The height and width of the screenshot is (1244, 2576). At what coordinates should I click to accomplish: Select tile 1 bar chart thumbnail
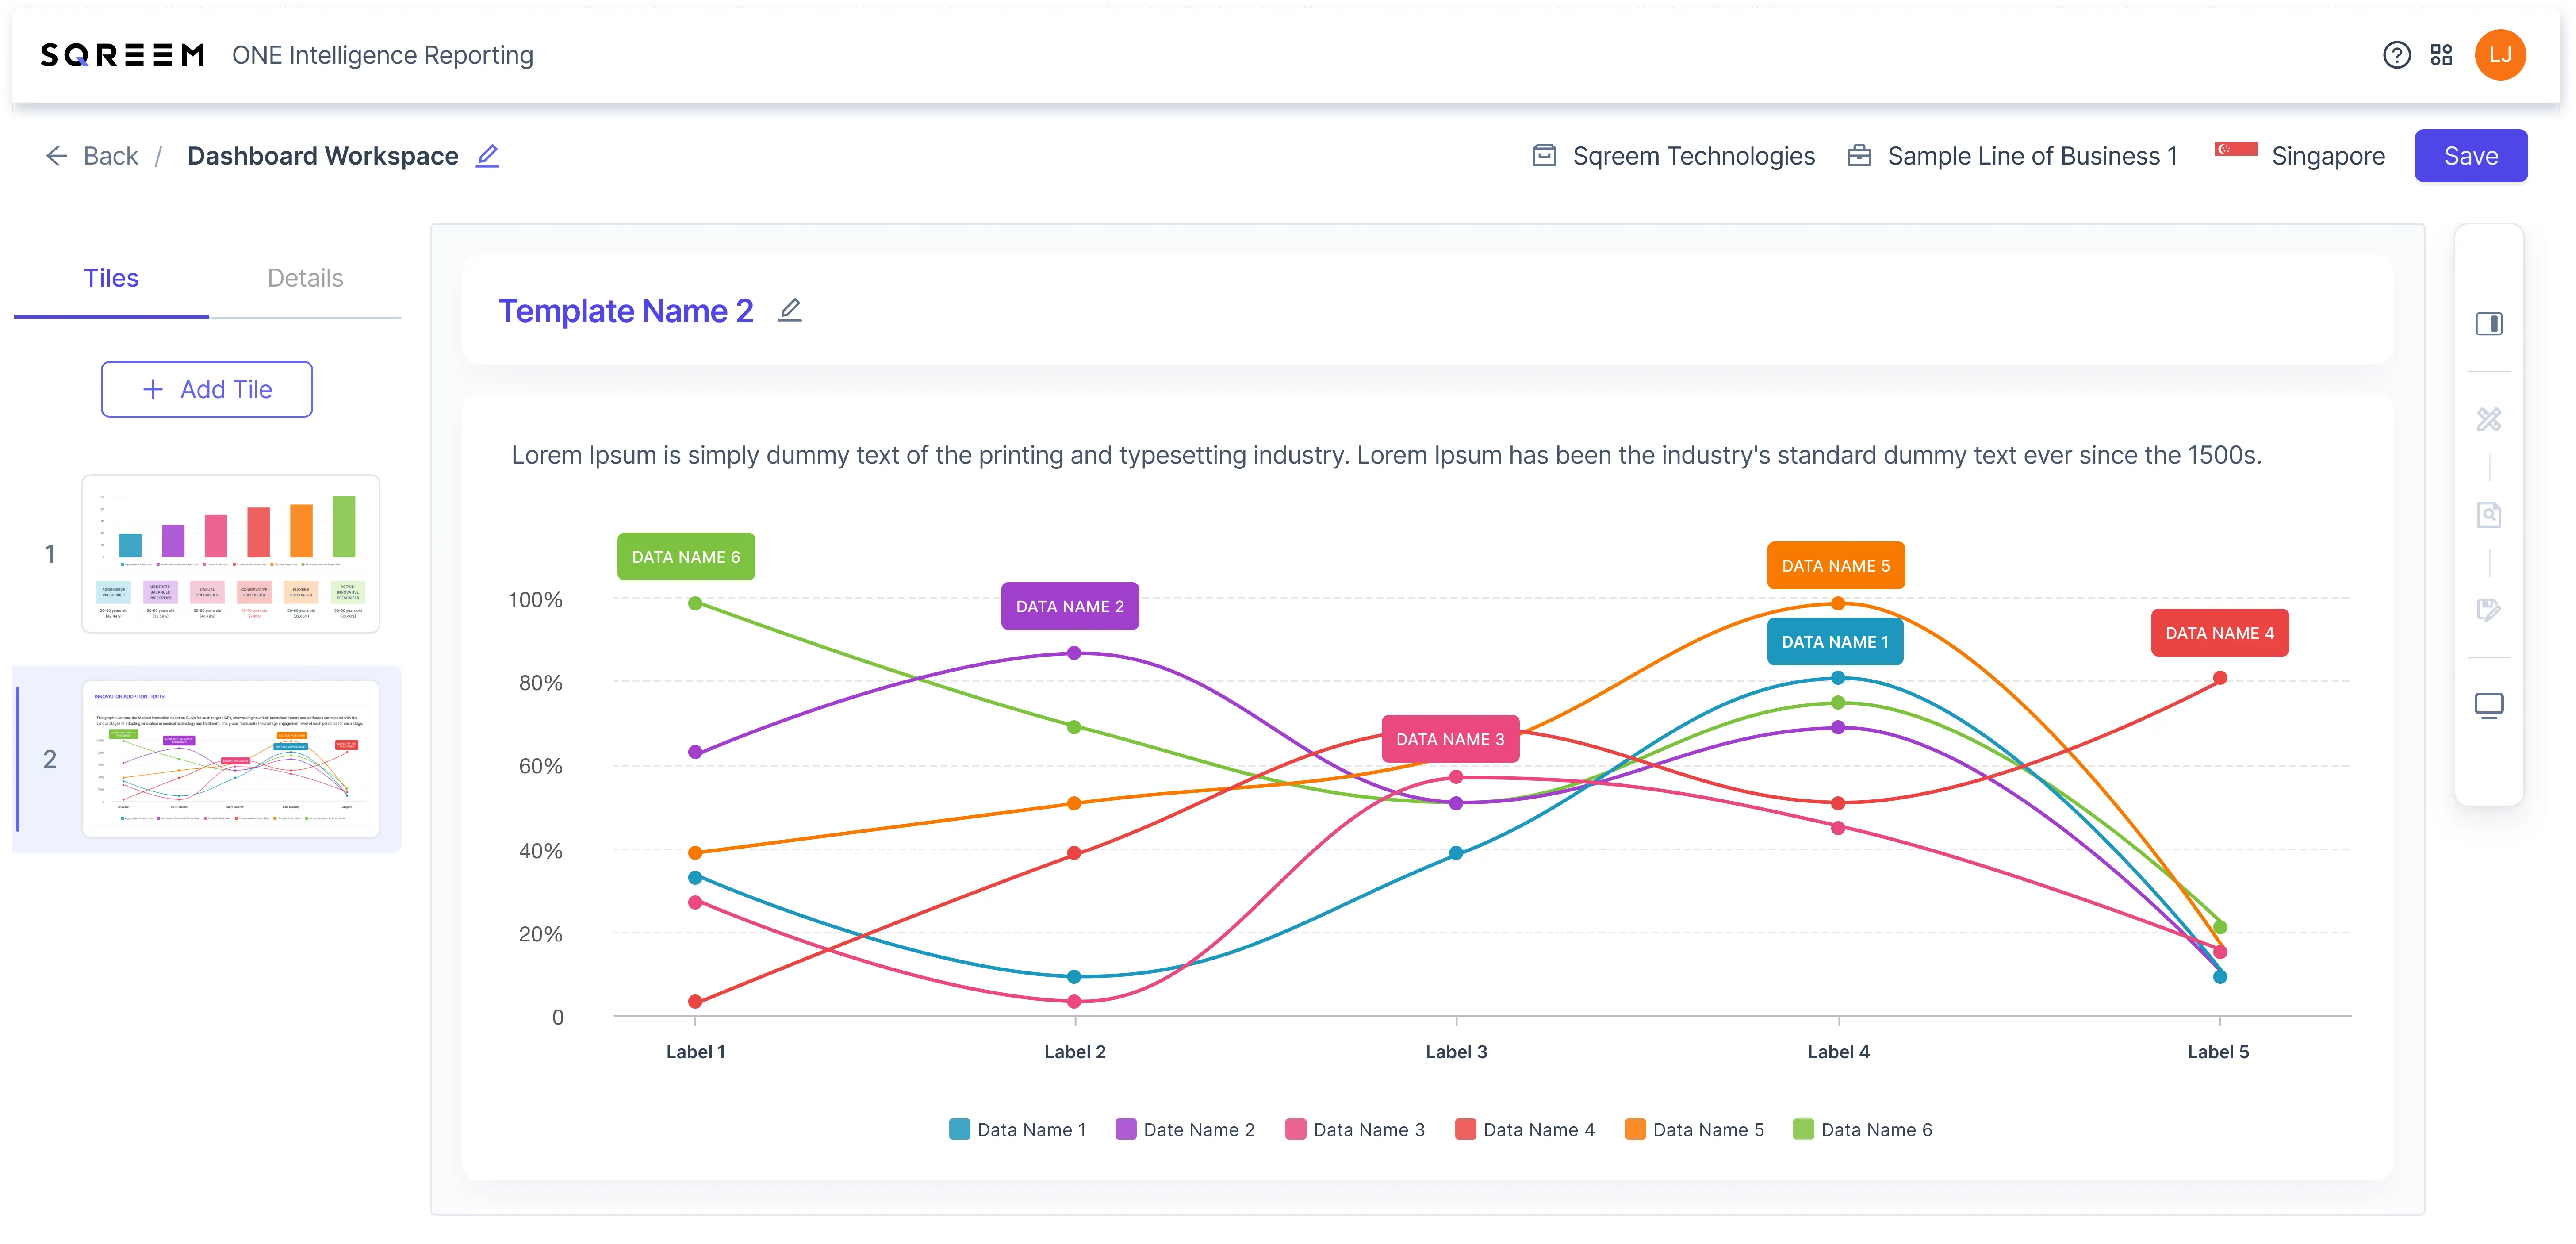[231, 553]
